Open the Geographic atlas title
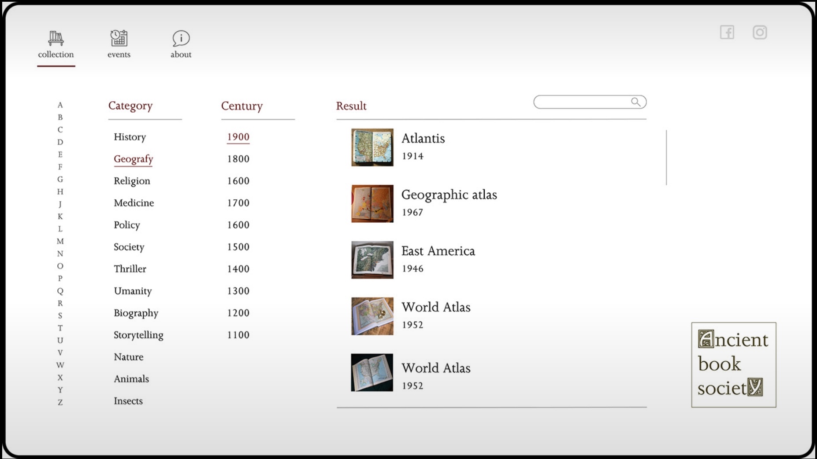The height and width of the screenshot is (459, 817). coord(449,195)
